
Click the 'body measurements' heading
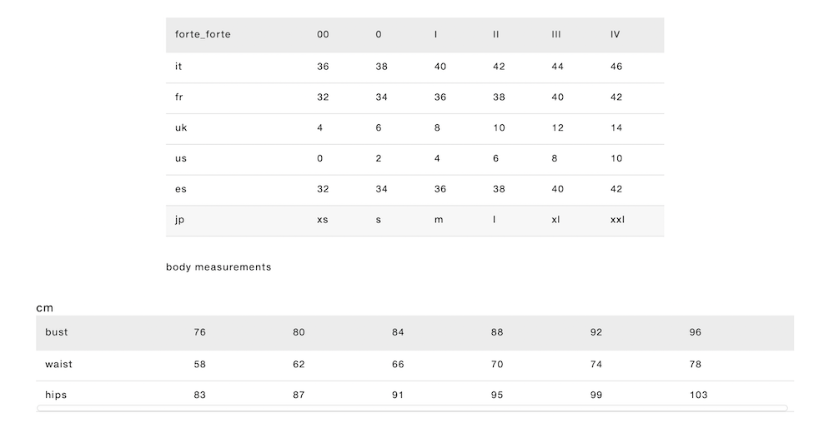tap(219, 267)
